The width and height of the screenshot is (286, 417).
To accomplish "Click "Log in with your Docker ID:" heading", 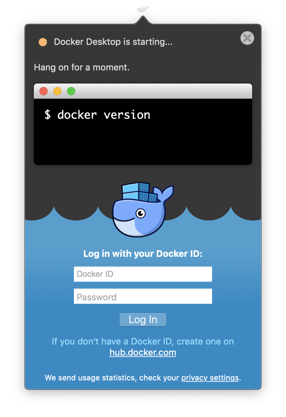I will (143, 254).
